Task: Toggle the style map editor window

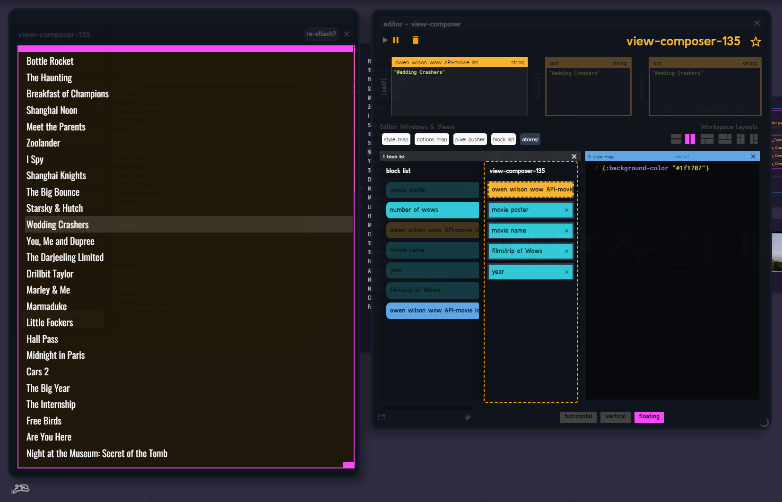Action: tap(396, 139)
